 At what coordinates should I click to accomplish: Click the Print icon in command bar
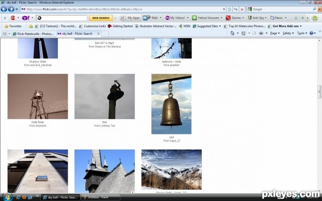tap(261, 33)
